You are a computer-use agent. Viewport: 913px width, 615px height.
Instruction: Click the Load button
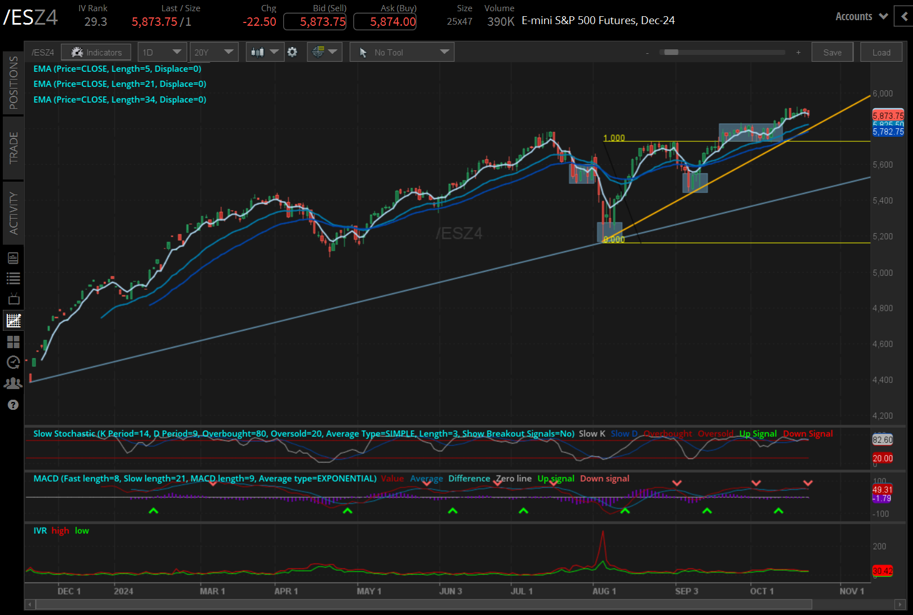point(881,52)
